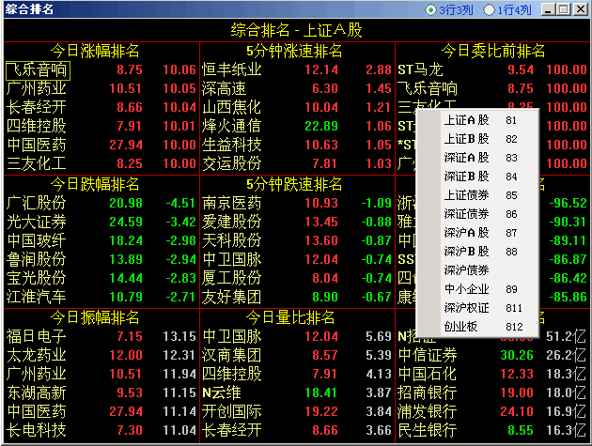This screenshot has height=446, width=592.
Task: Select N云维 stock row
Action: [297, 392]
